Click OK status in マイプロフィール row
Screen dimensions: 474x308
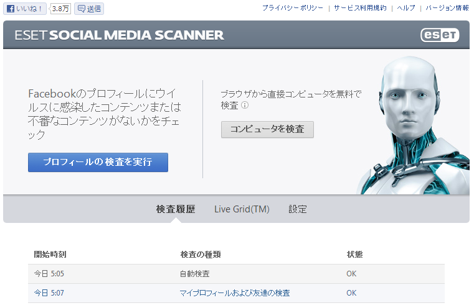coord(351,292)
